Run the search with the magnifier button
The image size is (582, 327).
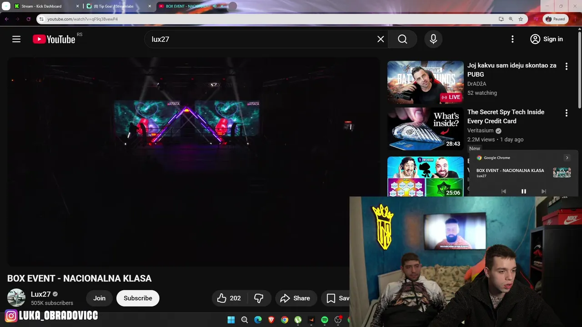402,39
